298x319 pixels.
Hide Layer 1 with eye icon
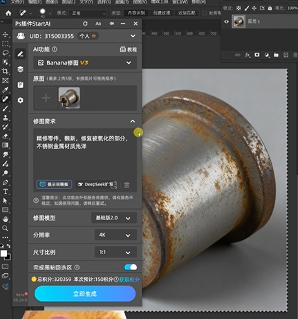[227, 21]
